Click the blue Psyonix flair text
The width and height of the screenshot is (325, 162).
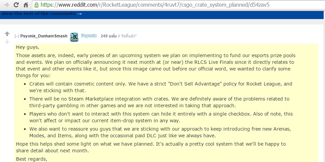click(x=89, y=36)
